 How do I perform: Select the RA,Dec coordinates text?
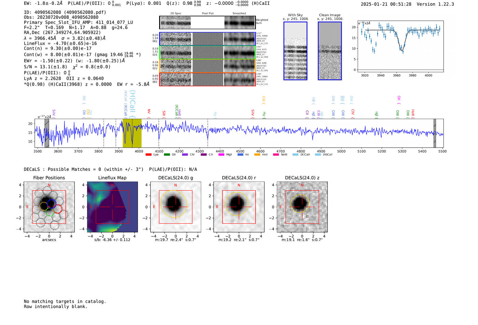(x=62, y=33)
